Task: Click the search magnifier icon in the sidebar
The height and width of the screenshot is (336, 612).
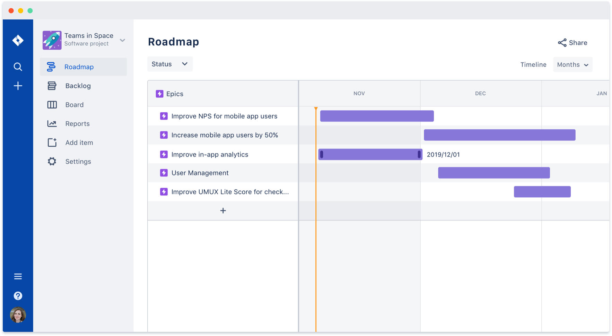Action: click(18, 67)
